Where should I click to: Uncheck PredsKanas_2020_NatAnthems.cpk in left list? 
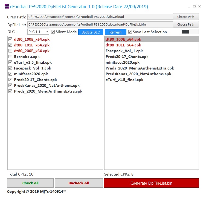pos(10,85)
